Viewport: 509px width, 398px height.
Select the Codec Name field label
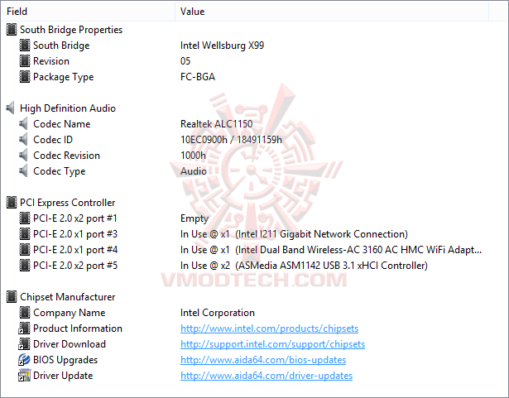tap(62, 123)
